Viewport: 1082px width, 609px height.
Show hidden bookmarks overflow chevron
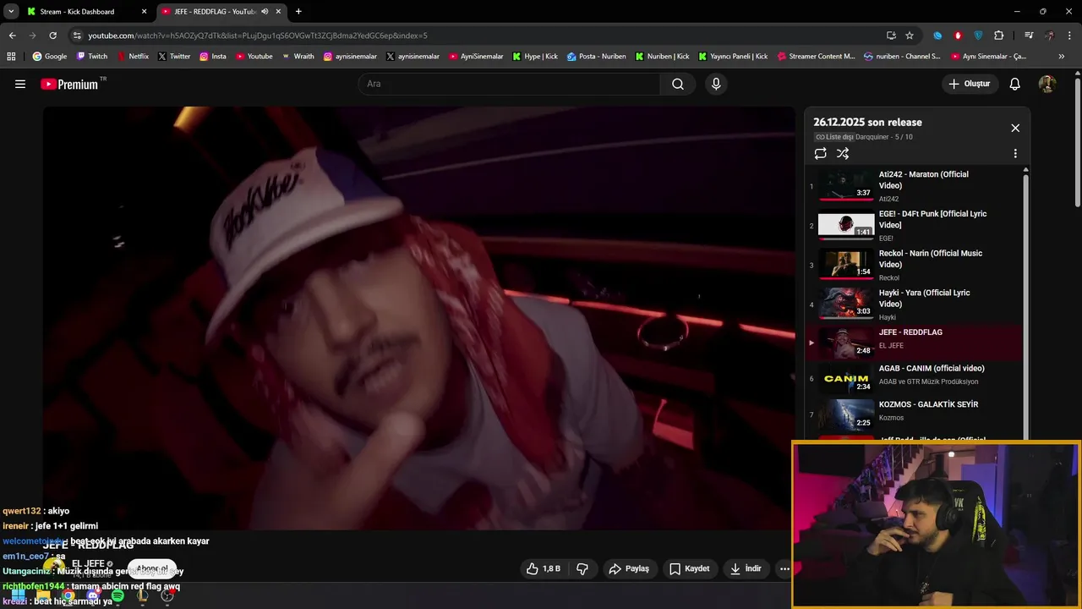tap(1062, 57)
